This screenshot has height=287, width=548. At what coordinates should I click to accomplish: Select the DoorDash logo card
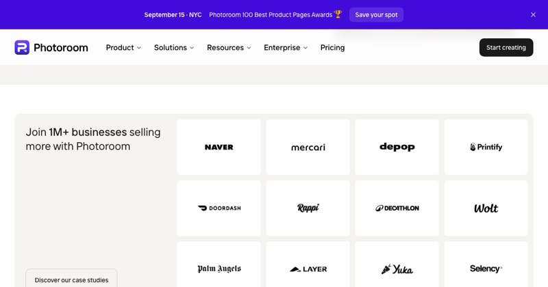(219, 208)
